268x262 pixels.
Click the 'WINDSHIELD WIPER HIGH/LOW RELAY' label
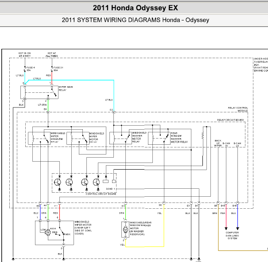pos(58,137)
